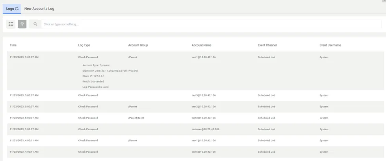Viewport: 386px width, 161px height.
Task: Click the /Parent/test2 account group cell
Action: coord(136,118)
